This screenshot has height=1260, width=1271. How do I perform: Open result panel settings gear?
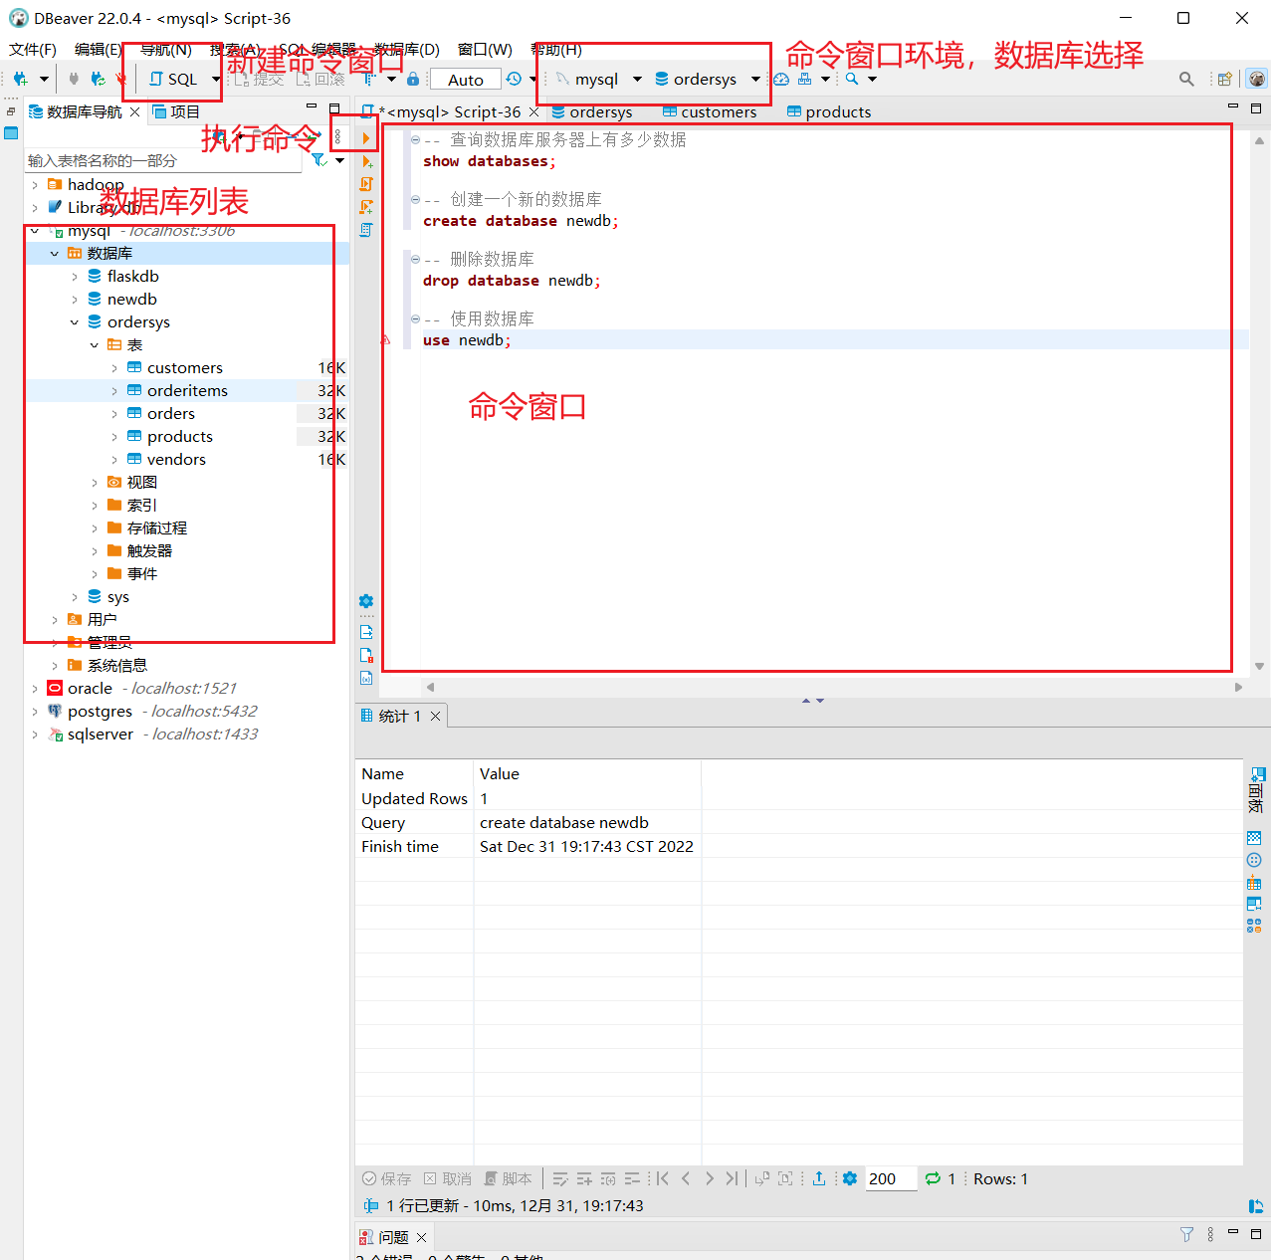(850, 1178)
